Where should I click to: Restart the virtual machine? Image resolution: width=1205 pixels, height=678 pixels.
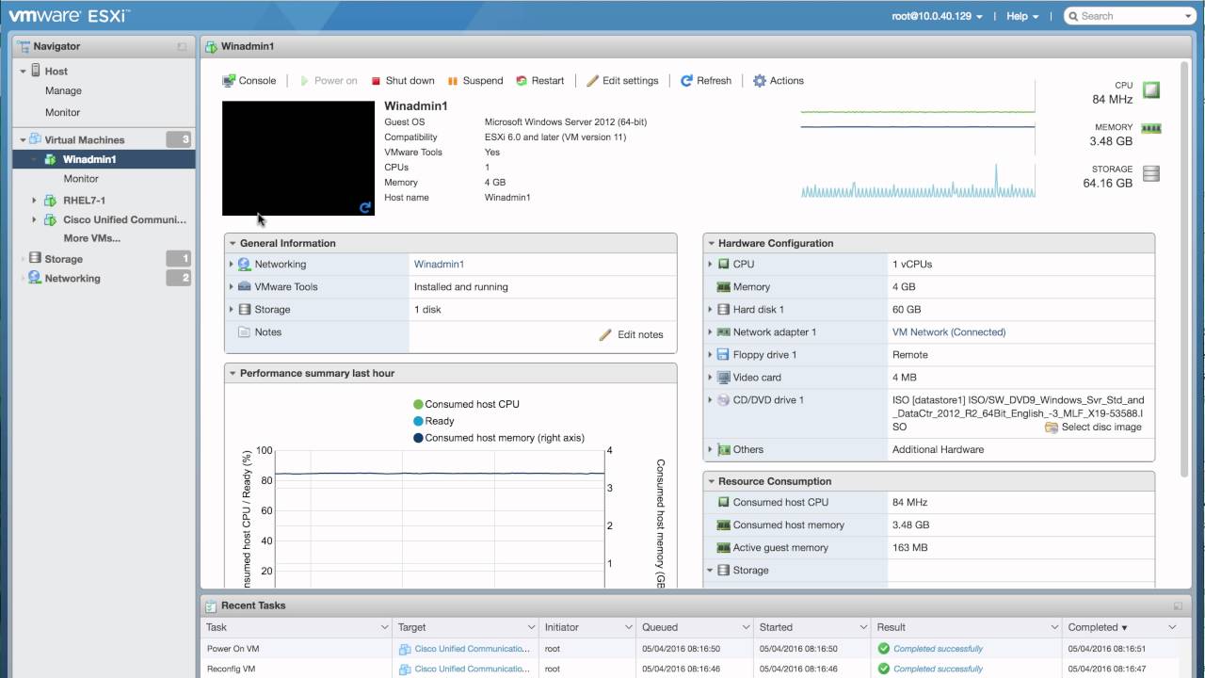coord(540,81)
